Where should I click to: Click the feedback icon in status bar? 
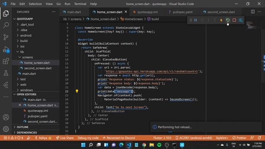pos(252,138)
